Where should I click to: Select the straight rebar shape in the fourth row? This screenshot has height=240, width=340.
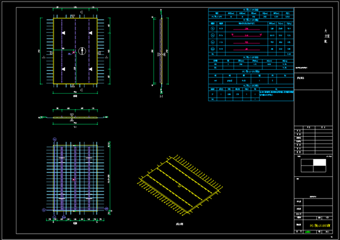point(246,49)
